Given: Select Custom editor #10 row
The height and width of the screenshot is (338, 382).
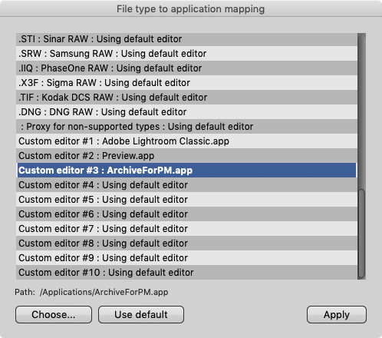Looking at the screenshot, I should (186, 273).
